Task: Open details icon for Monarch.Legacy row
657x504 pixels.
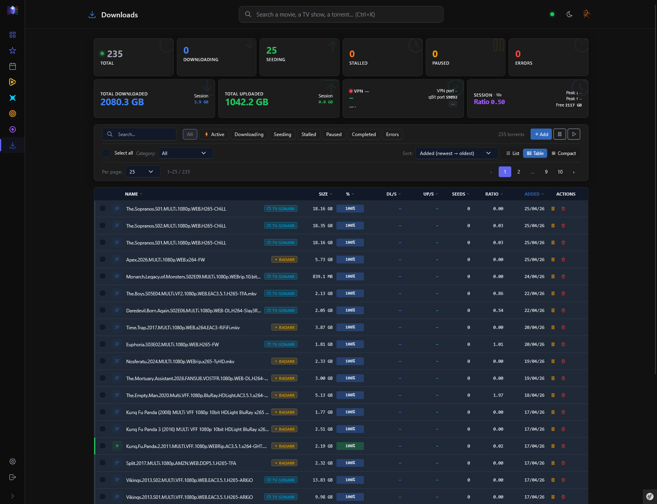Action: point(117,276)
